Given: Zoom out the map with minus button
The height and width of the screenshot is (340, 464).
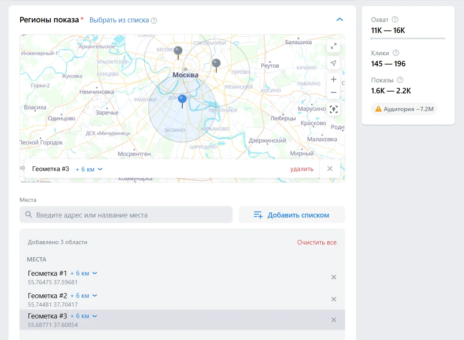Looking at the screenshot, I should (333, 92).
